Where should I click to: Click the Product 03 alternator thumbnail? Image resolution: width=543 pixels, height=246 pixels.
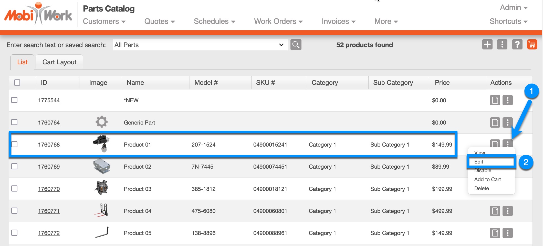[101, 188]
